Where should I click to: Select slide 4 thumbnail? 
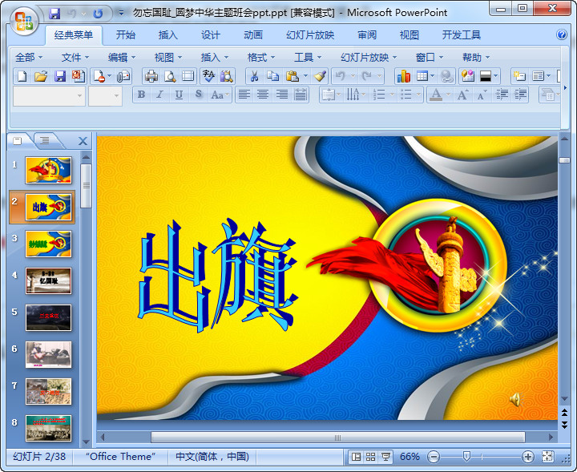click(x=48, y=280)
